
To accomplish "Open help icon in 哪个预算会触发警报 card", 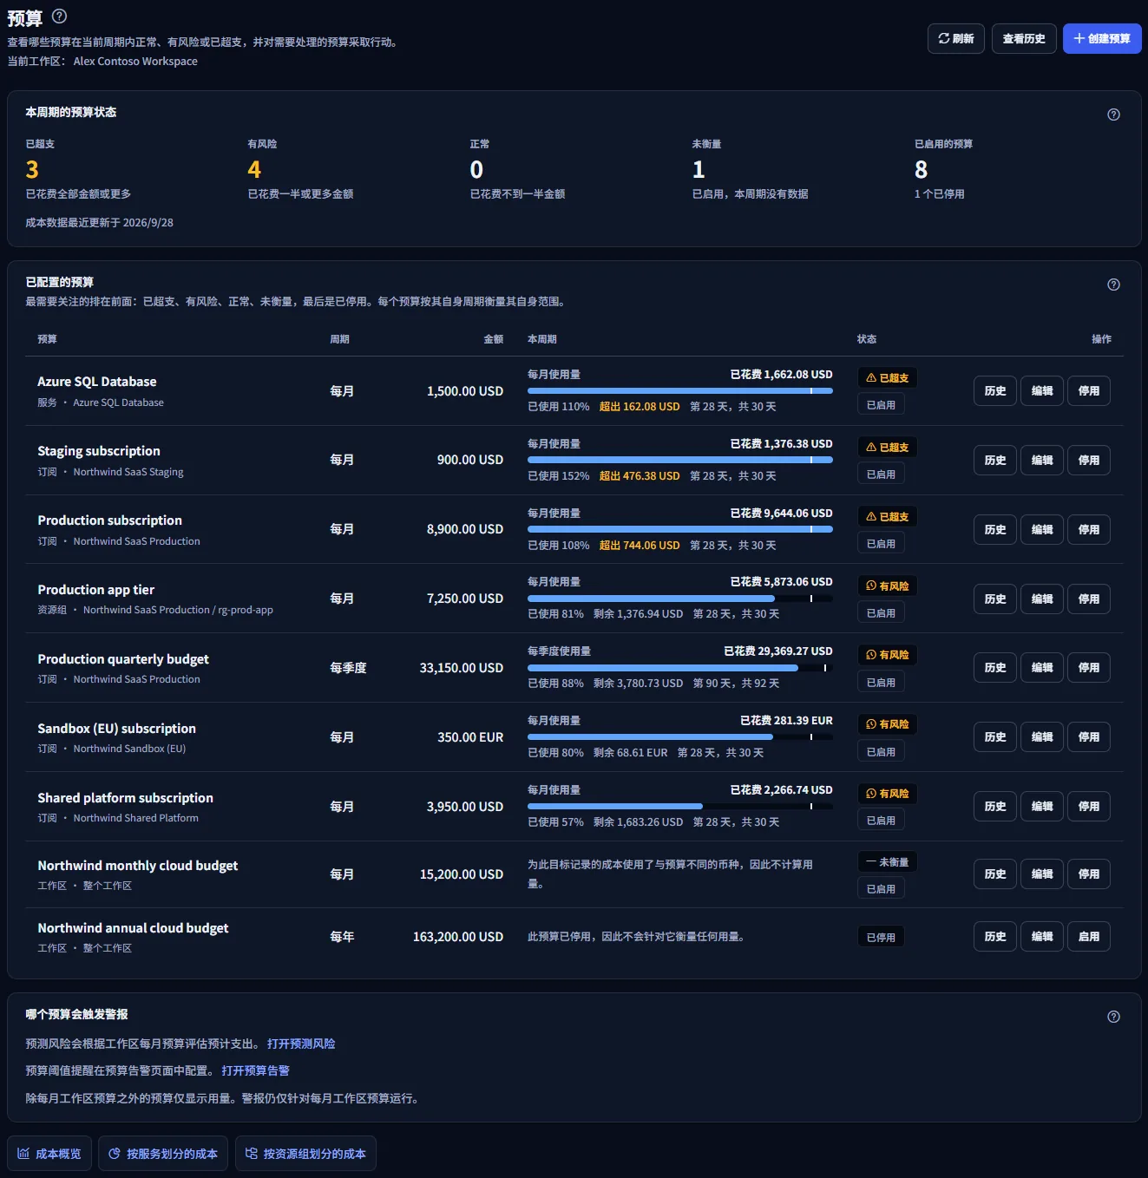I will [x=1113, y=1017].
